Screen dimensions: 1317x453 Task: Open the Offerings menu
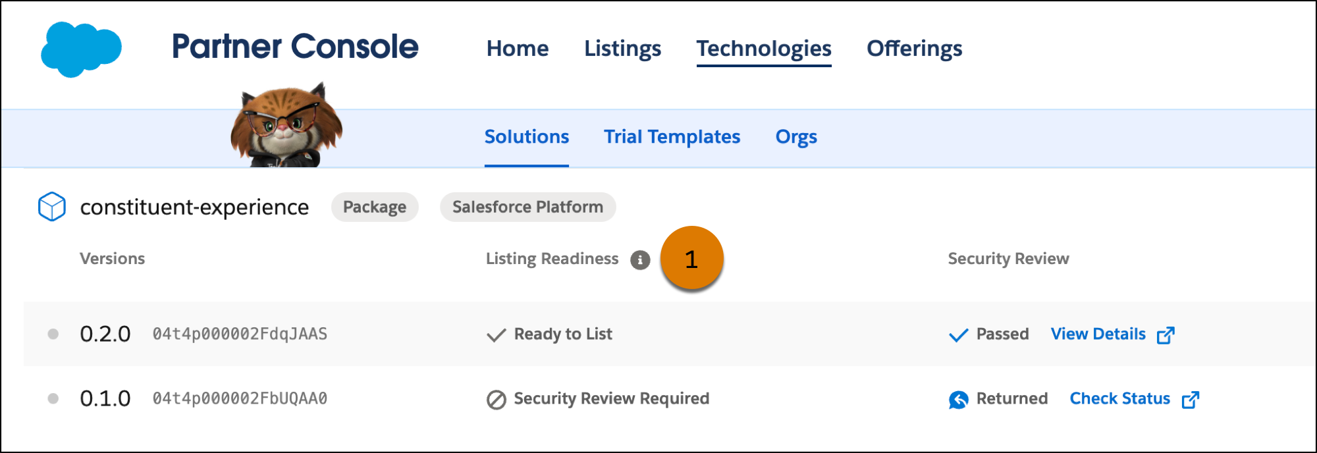[x=915, y=49]
